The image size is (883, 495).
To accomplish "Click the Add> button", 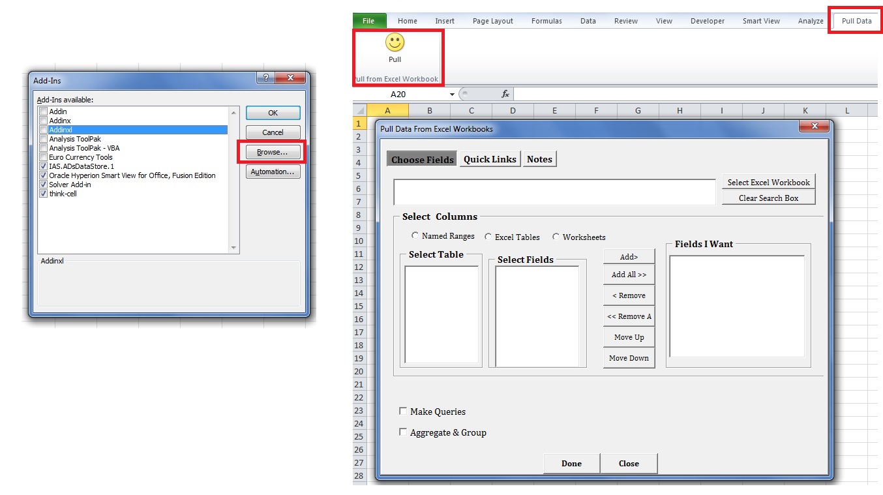I will tap(629, 257).
